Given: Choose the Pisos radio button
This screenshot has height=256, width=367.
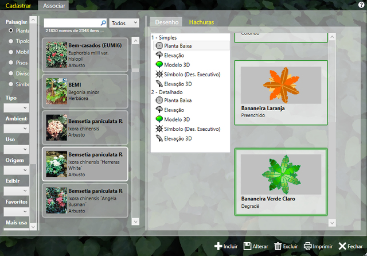Looking at the screenshot, I should (x=11, y=63).
